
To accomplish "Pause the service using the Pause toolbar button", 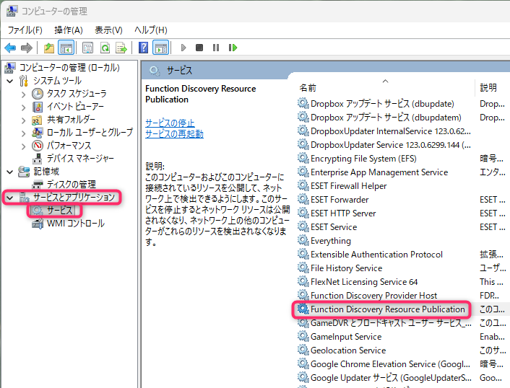I will click(216, 48).
